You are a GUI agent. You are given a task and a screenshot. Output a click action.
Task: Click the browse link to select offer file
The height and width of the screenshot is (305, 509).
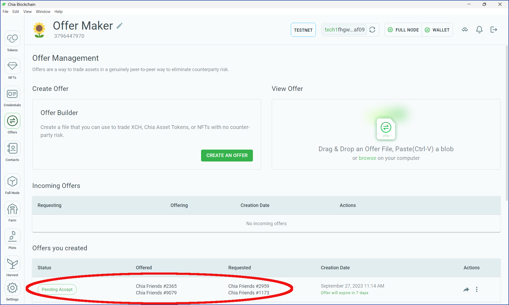point(367,158)
